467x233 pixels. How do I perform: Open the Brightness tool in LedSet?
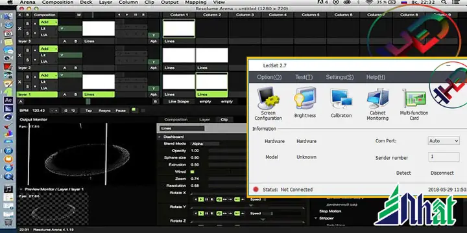pos(305,102)
